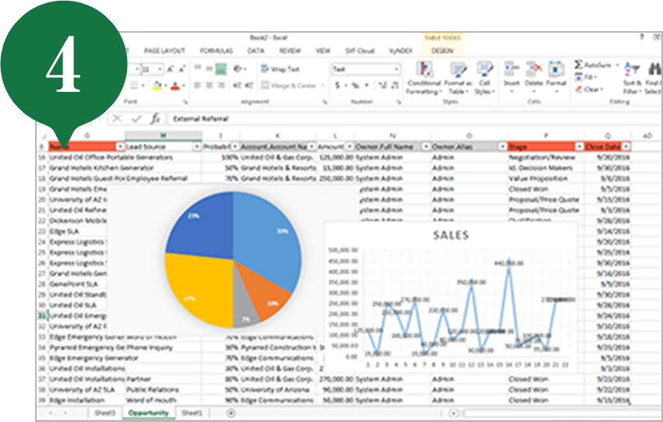Click the AutoSum sigma button
This screenshot has width=663, height=422.
(x=593, y=65)
